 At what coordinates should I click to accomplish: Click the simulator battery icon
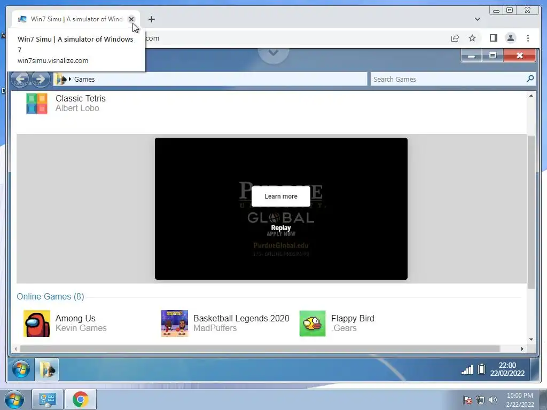tap(481, 369)
